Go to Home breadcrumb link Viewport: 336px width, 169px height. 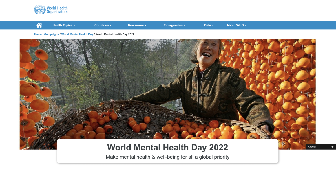(x=38, y=34)
